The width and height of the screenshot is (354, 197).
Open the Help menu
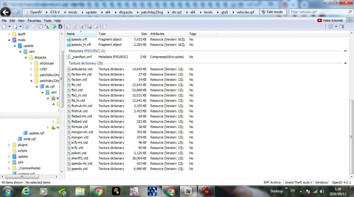pyautogui.click(x=57, y=21)
